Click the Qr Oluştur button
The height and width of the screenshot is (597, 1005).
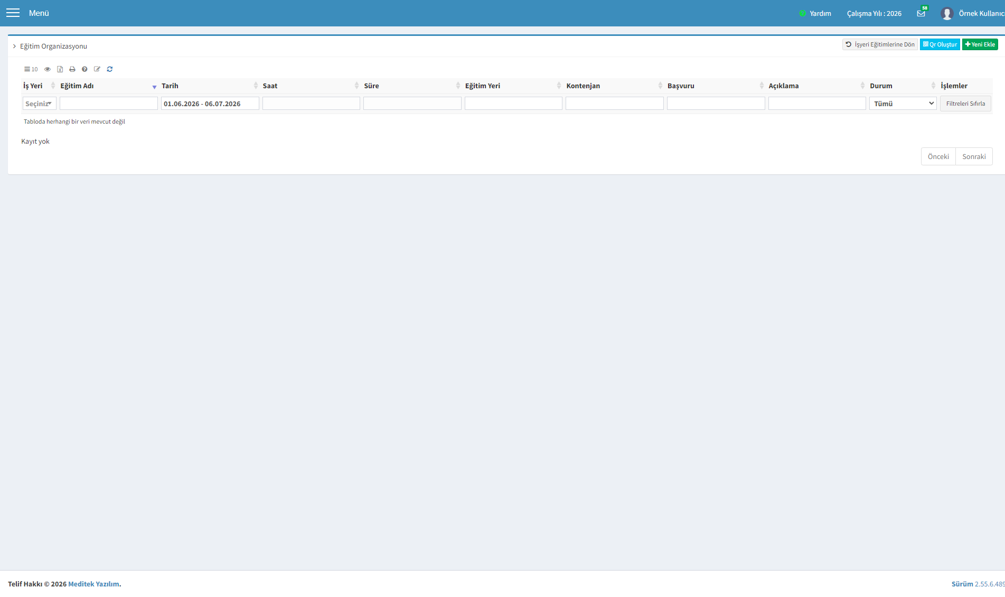[940, 44]
